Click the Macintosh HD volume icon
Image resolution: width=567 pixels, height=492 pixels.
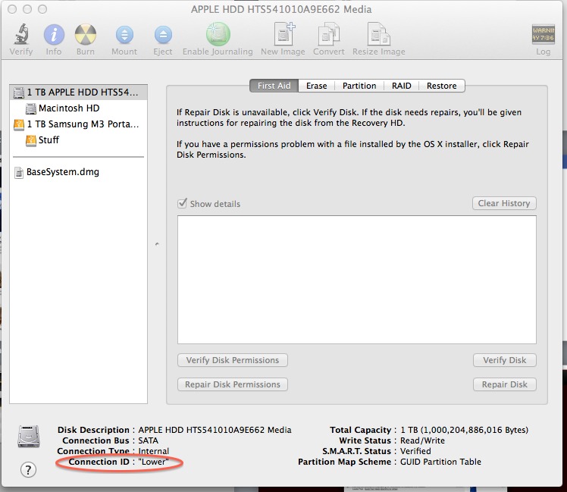31,108
